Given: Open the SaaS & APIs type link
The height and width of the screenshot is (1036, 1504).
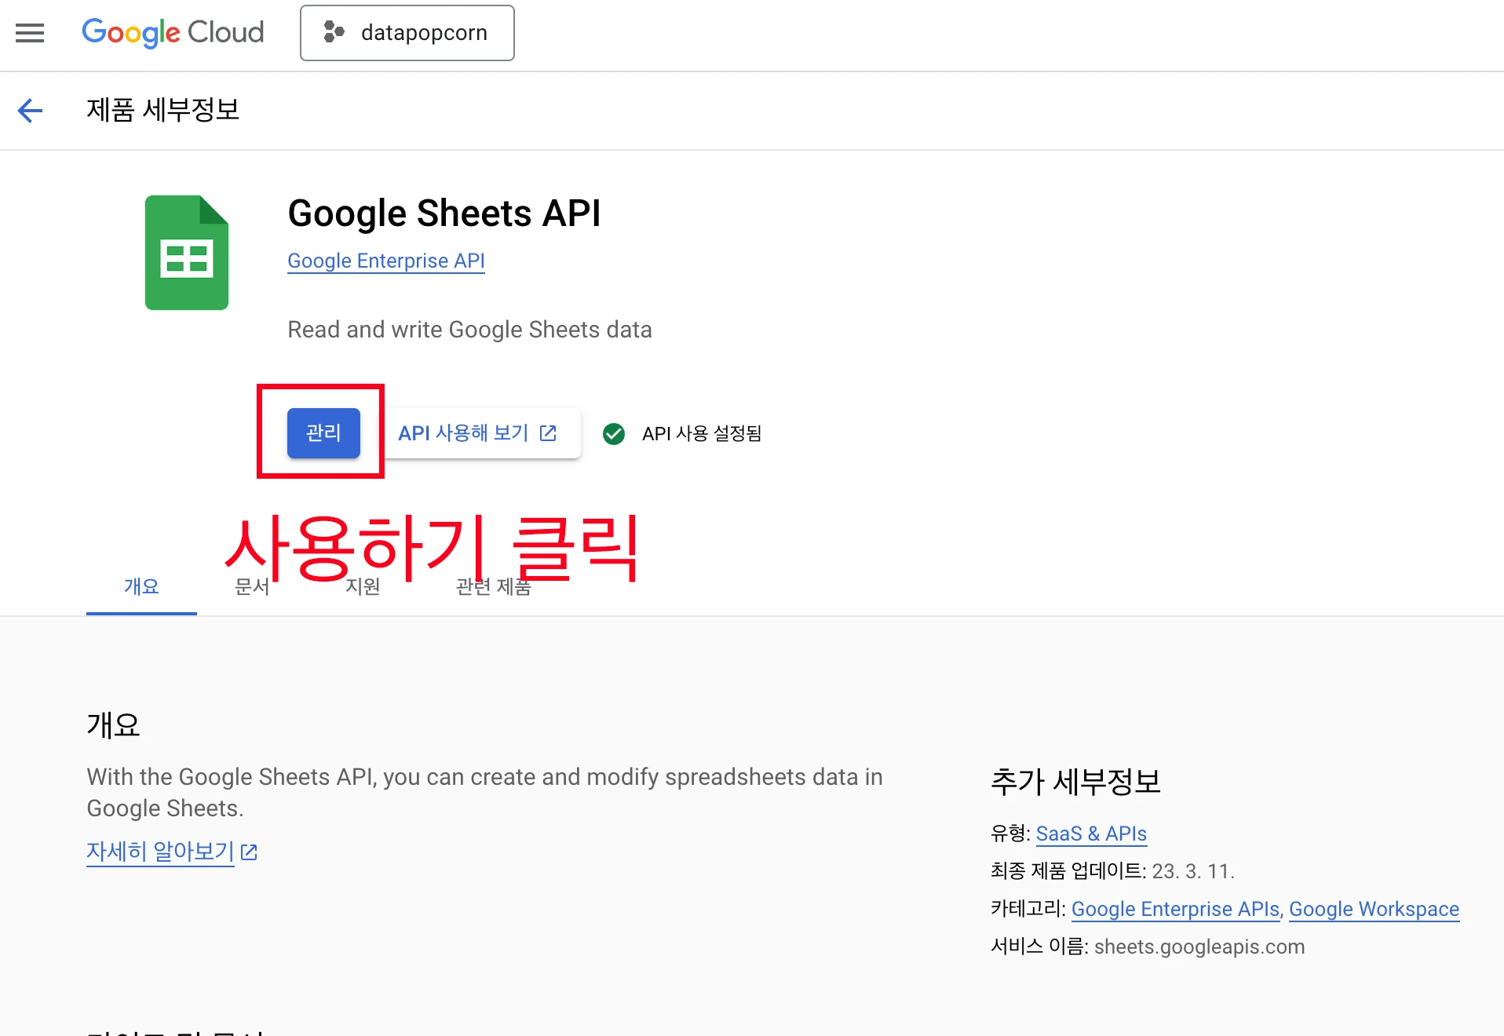Looking at the screenshot, I should [1091, 834].
